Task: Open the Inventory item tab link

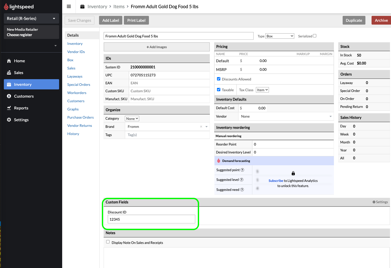Action: click(75, 44)
